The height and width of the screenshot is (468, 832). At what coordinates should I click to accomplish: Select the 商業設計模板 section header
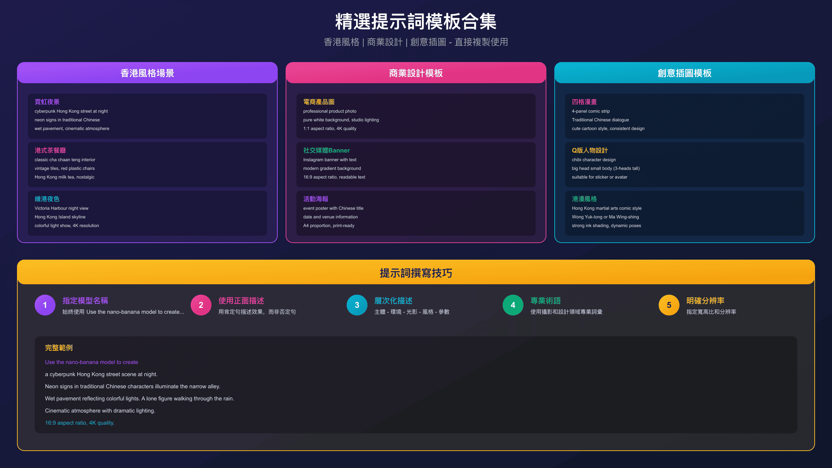tap(416, 73)
